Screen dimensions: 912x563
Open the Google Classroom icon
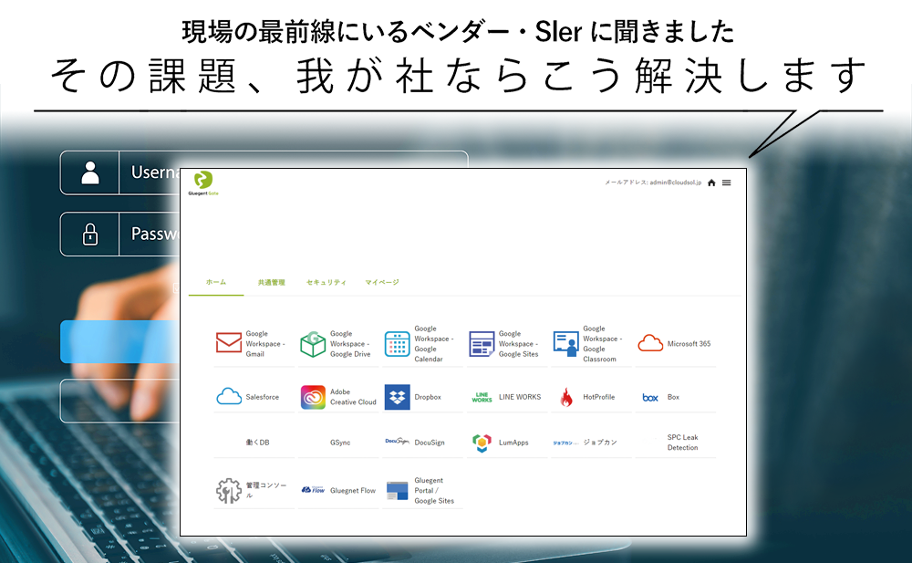[566, 343]
